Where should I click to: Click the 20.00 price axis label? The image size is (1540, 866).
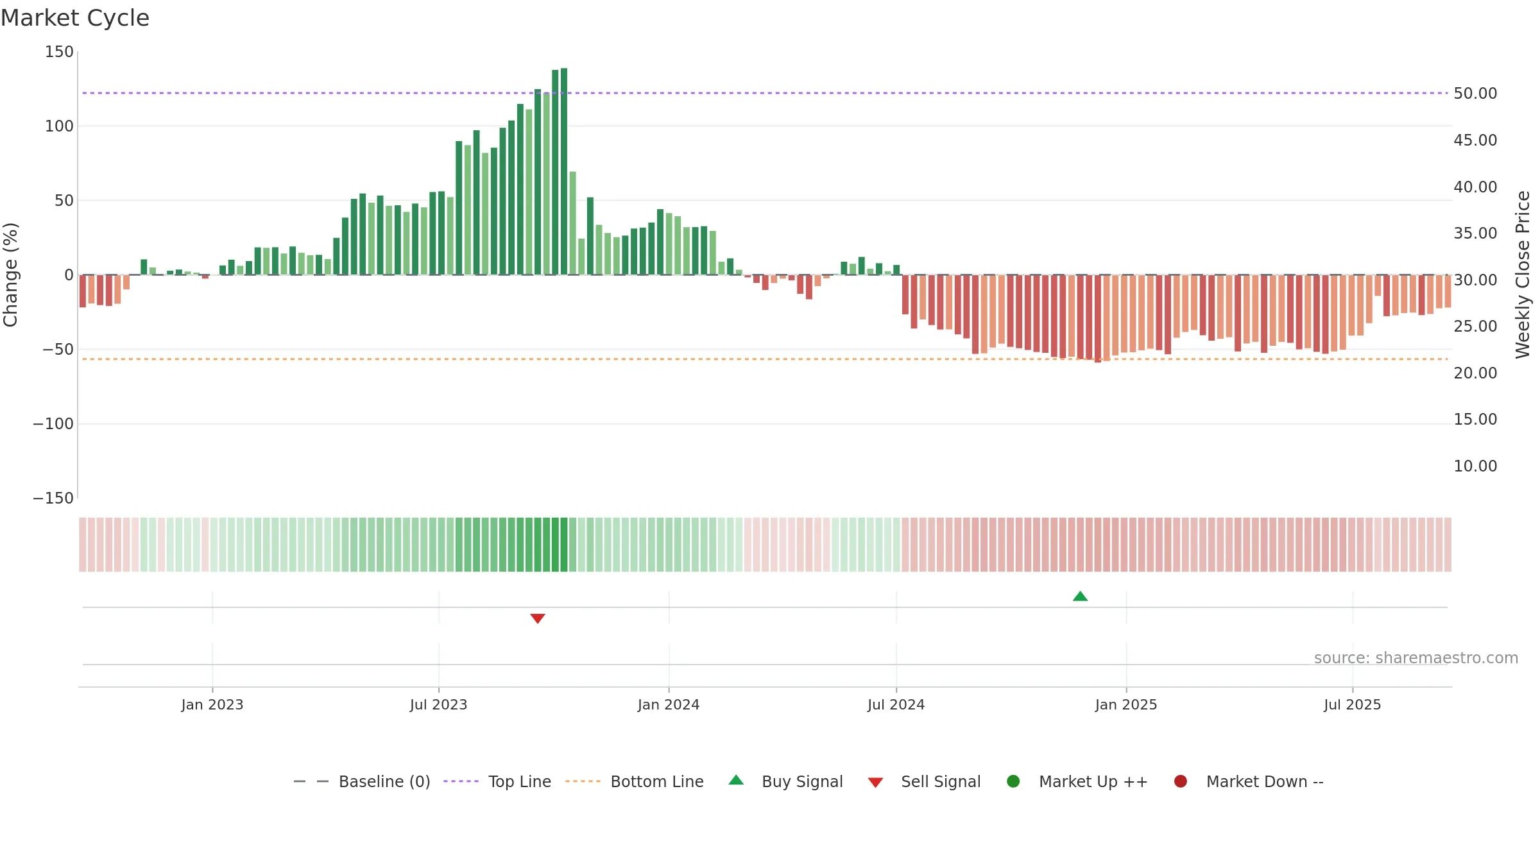1475,373
